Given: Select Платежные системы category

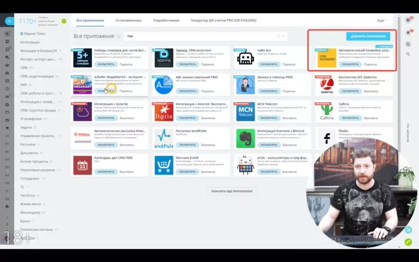Looking at the screenshot, I should 37,230.
